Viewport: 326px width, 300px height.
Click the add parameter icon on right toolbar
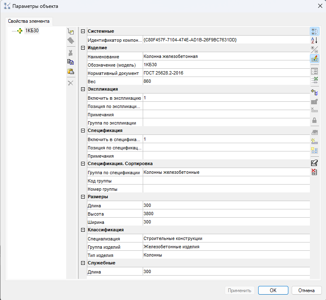[314, 92]
